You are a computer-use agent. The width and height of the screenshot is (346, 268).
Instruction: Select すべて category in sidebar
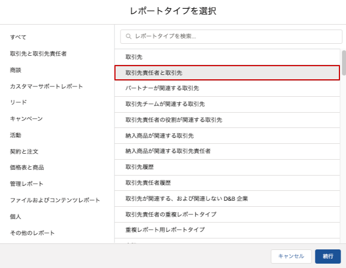(x=18, y=37)
